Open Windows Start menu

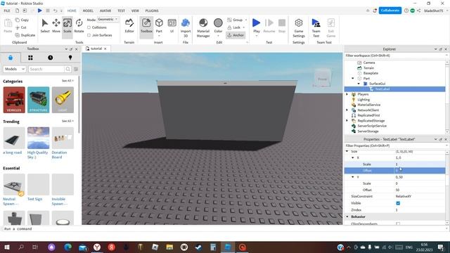[x=7, y=247]
